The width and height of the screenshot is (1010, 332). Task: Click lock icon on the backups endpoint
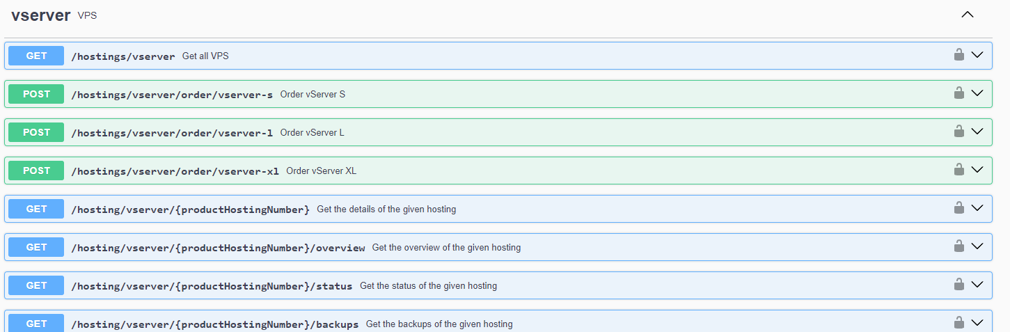958,322
